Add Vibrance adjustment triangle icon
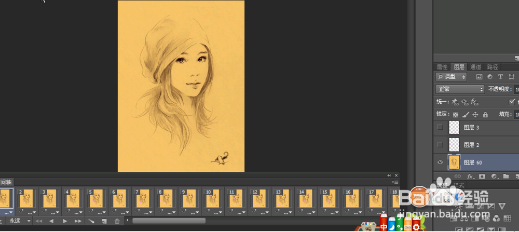 (x=502, y=206)
